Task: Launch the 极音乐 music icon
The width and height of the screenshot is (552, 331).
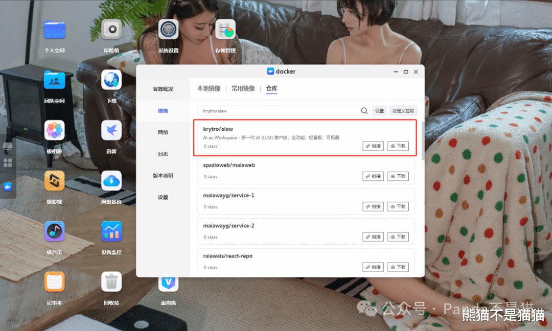Action: [54, 231]
